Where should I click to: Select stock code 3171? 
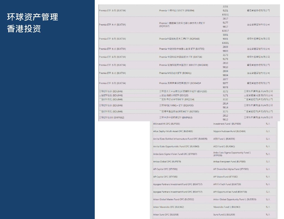pos(225,95)
